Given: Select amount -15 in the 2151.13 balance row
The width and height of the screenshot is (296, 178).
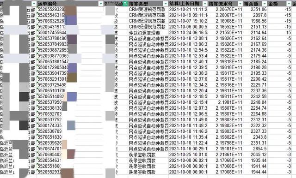Looking at the screenshot, I should pos(280,27).
